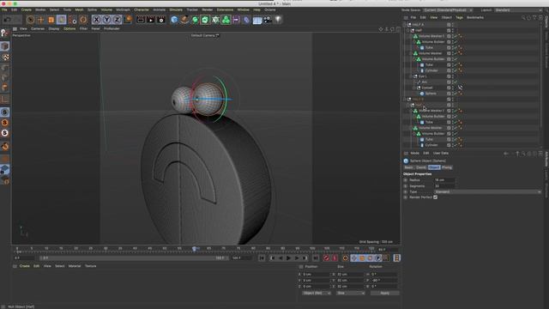Add Light object icon

tap(278, 20)
